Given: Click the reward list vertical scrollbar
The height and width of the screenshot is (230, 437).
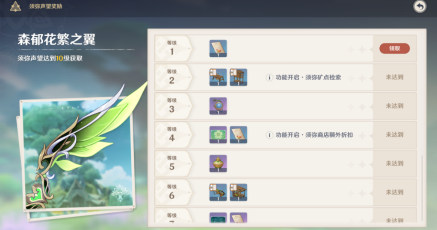Looking at the screenshot, I should (x=422, y=188).
